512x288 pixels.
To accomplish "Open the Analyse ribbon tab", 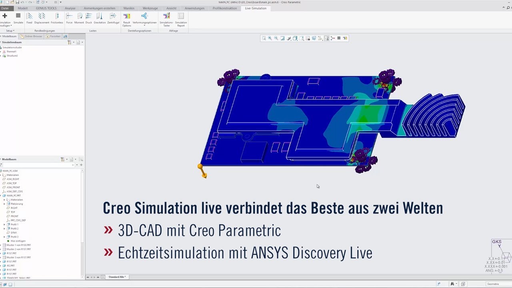I will tap(70, 8).
